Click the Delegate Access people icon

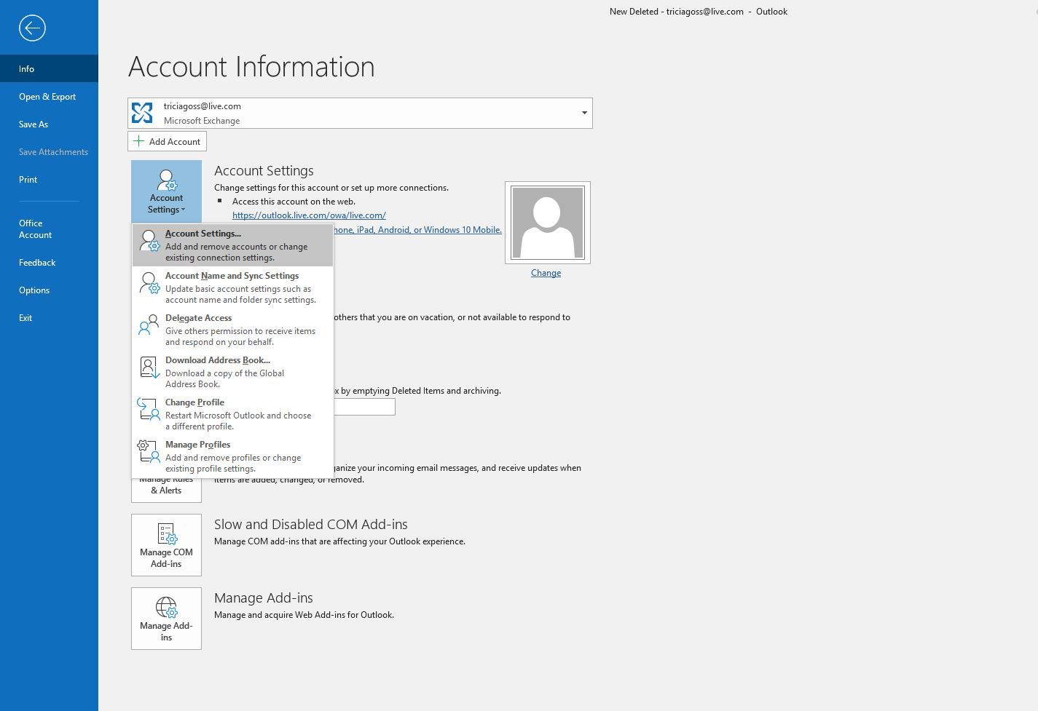point(149,325)
